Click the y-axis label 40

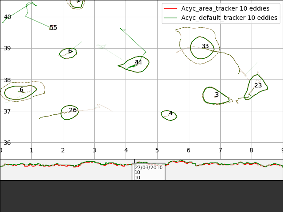coord(8,17)
